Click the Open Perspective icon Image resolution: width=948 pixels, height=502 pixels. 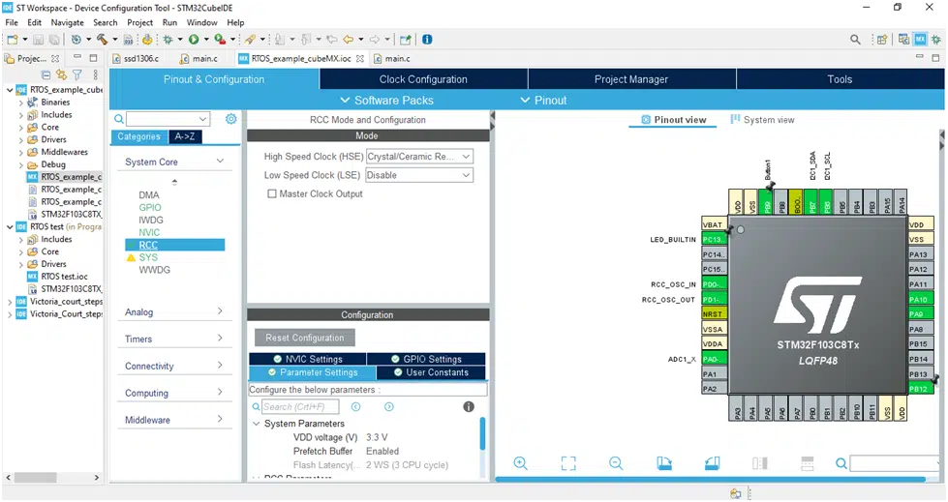point(882,40)
